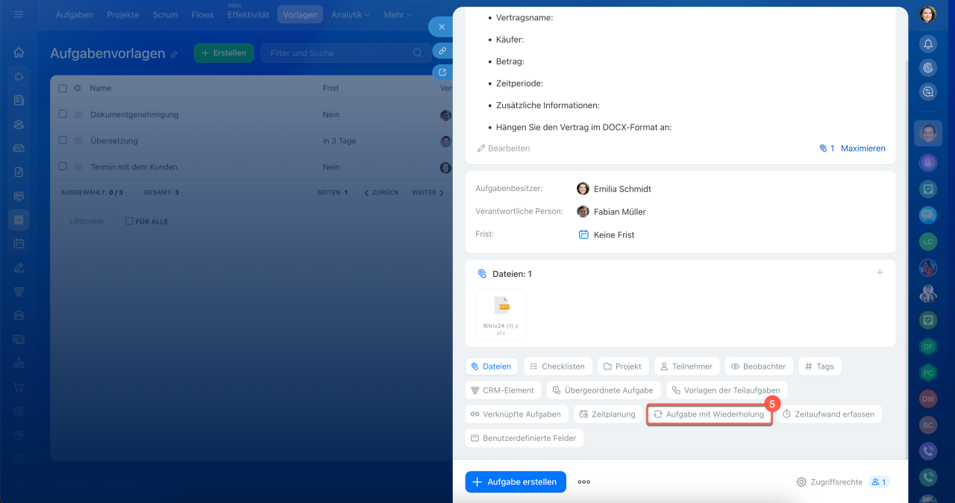Click the DW avatar in right sidebar
Image resolution: width=955 pixels, height=503 pixels.
pos(928,399)
